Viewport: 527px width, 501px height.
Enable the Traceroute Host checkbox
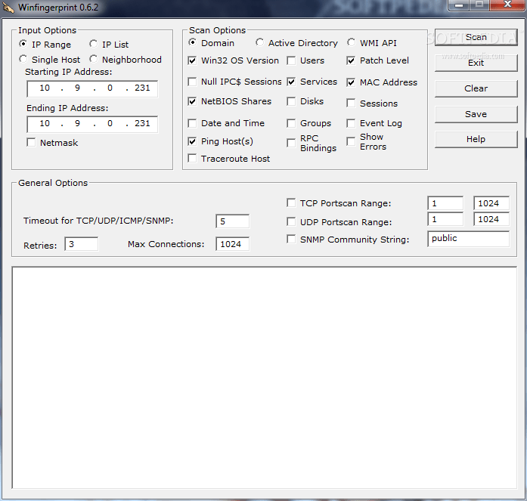[192, 158]
